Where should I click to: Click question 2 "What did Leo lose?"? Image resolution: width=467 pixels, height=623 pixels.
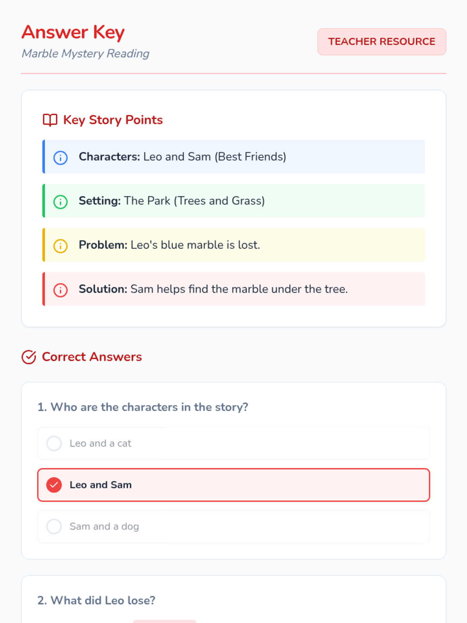point(97,600)
